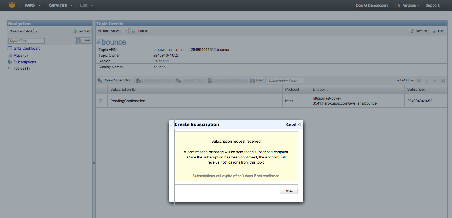
Task: Click Create and Add button
Action: [21, 31]
